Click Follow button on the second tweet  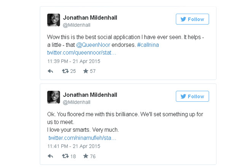point(192,96)
